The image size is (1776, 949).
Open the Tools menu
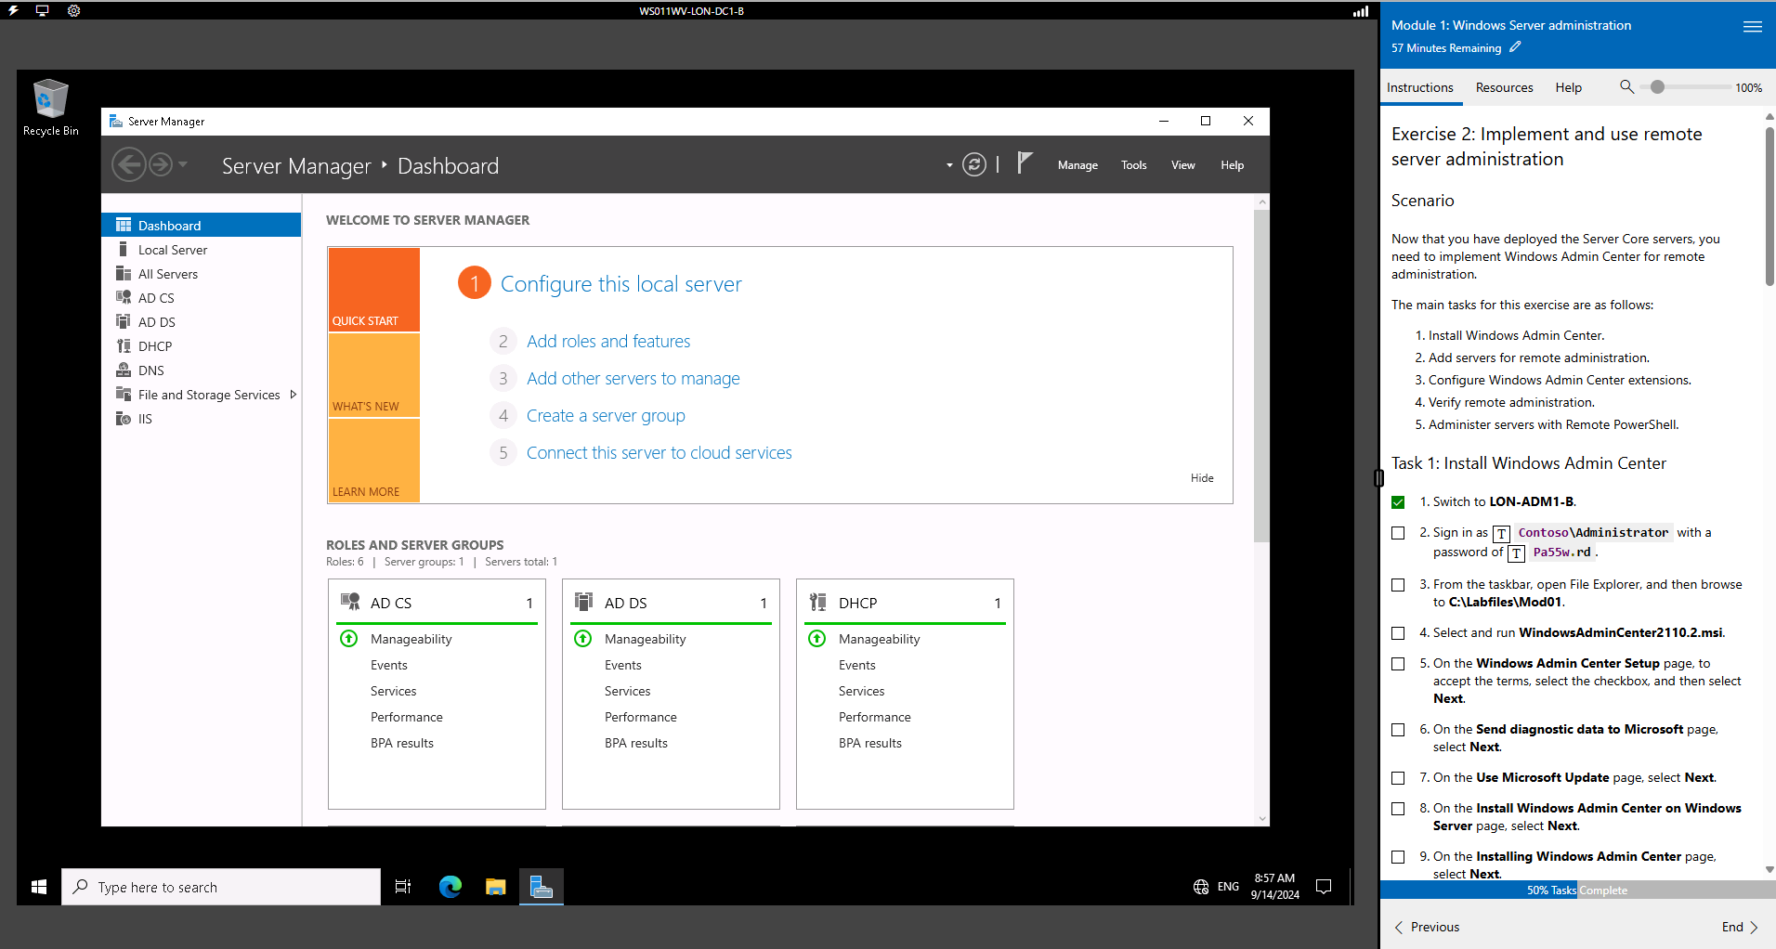tap(1133, 164)
